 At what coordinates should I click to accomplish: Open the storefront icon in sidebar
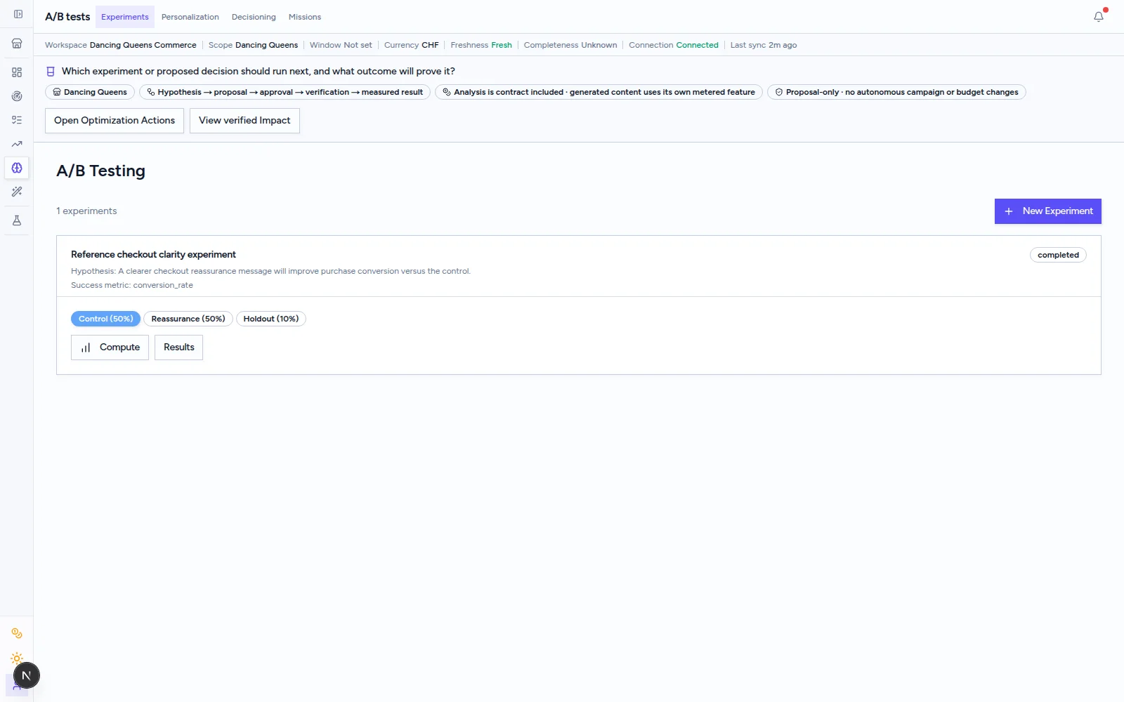click(17, 44)
